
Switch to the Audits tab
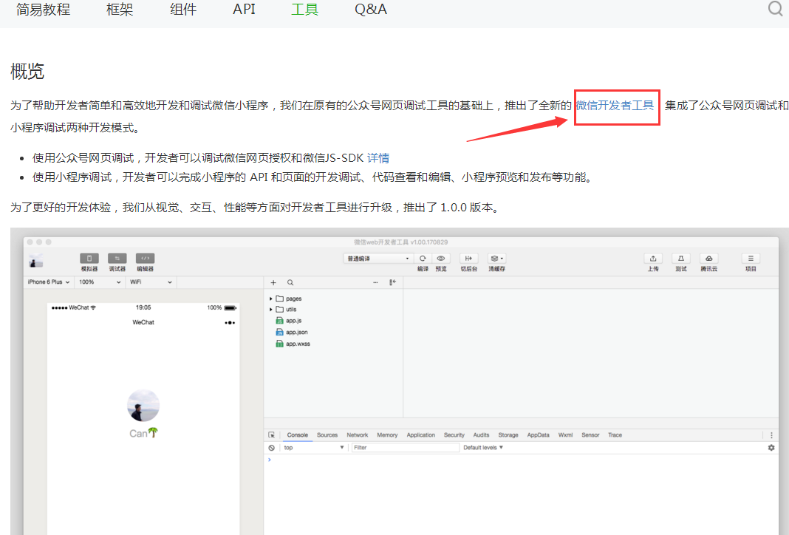point(481,435)
